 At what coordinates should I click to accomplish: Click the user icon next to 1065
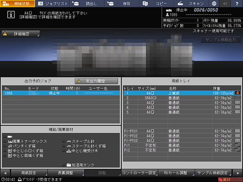(x=167, y=15)
